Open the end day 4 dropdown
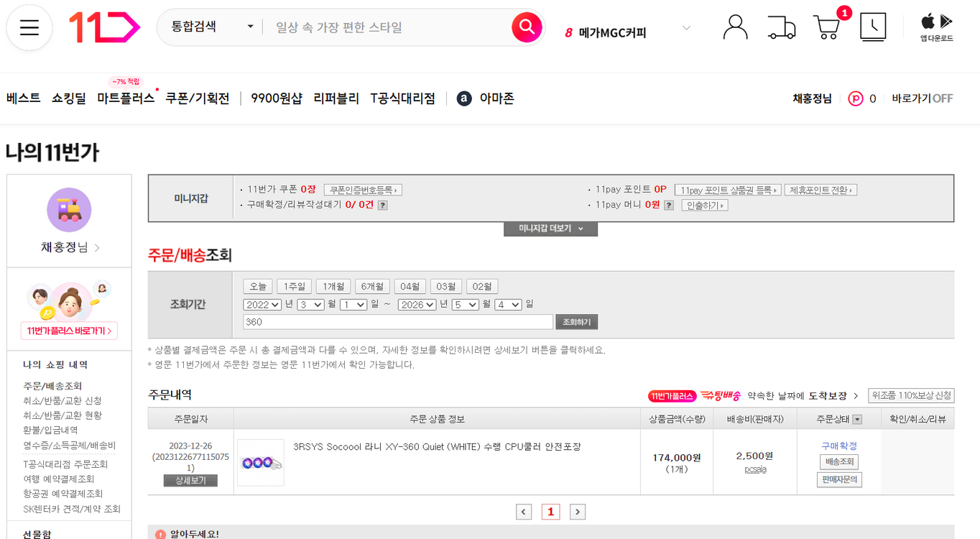 (508, 305)
